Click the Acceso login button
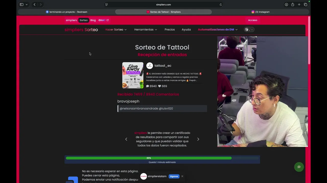Viewport: 327px width, 183px height. tap(253, 20)
